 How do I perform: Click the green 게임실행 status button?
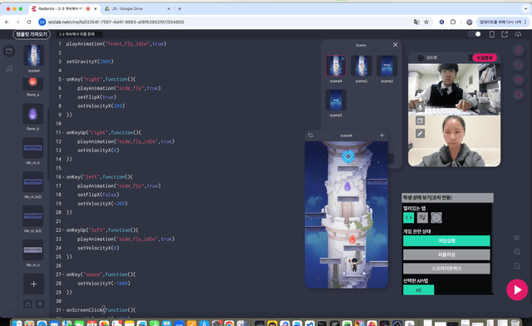[x=446, y=241]
